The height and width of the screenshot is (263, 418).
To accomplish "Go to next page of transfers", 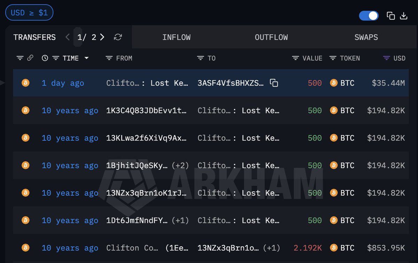I will click(102, 37).
